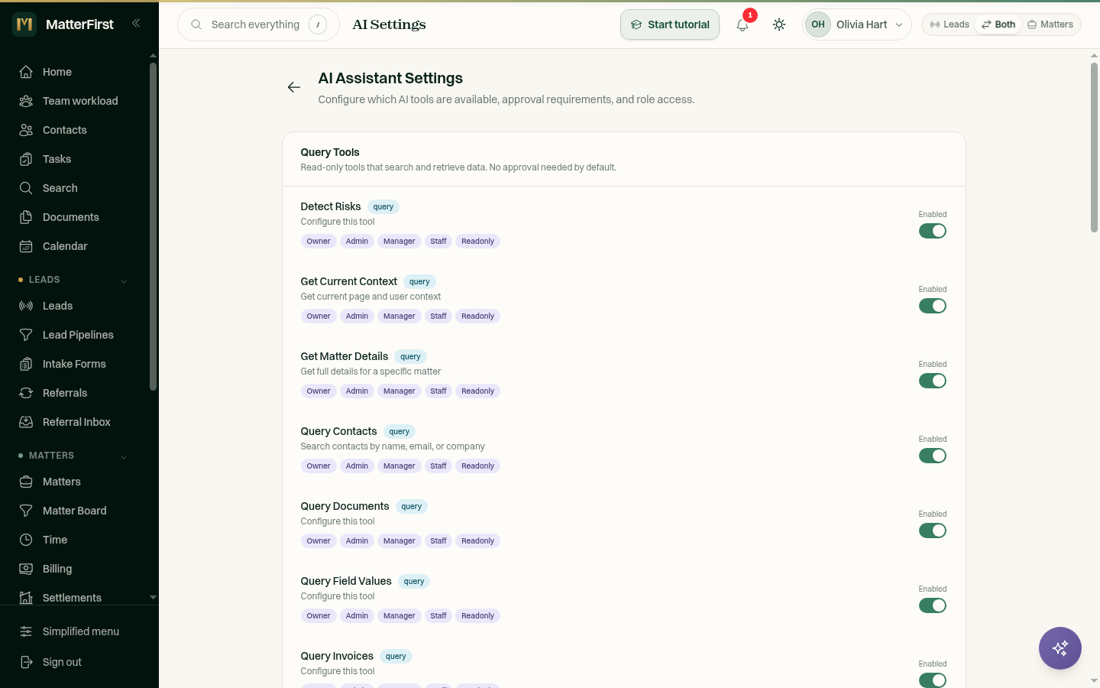Click the Search everything field
The image size is (1100, 688).
[258, 24]
